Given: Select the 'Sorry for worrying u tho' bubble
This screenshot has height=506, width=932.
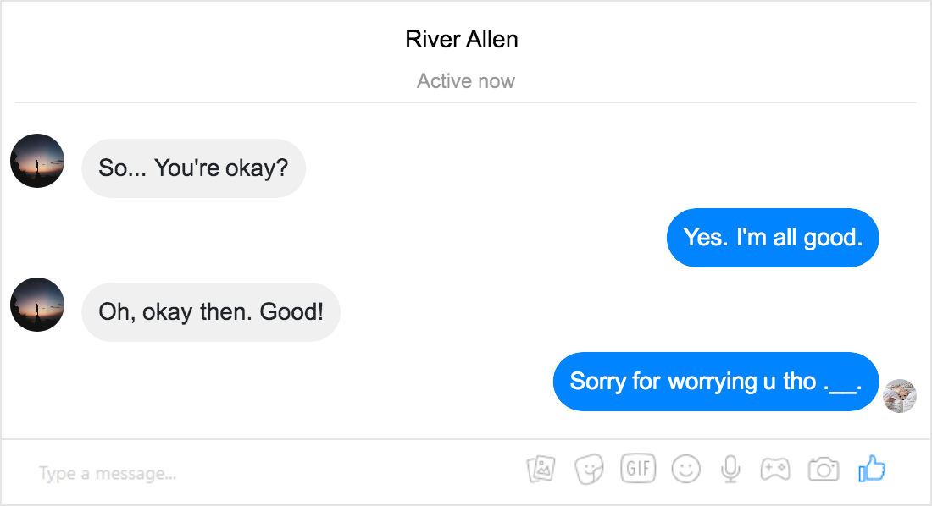Looking at the screenshot, I should pos(716,382).
